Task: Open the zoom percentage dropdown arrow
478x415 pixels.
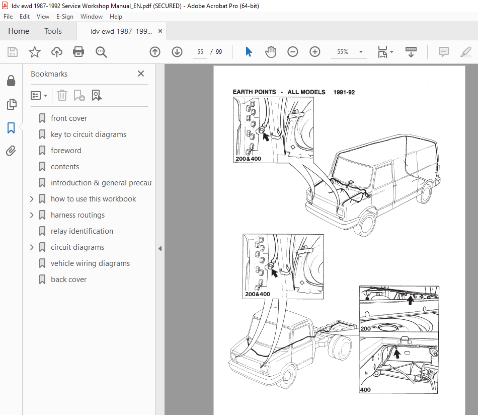Action: point(361,52)
